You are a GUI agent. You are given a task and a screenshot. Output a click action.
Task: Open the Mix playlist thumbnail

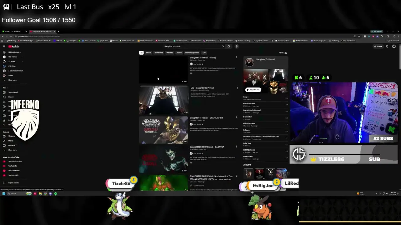coord(164,100)
